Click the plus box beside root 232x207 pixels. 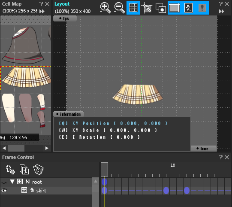pyautogui.click(x=20, y=182)
